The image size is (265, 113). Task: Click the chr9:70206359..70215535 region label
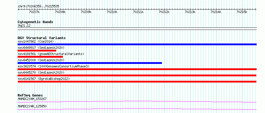38,6
